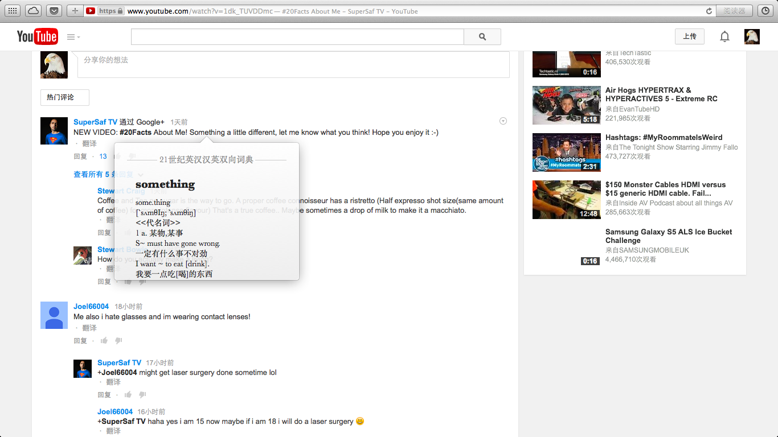Like SuperSaf TV's laser surgery reply

pos(128,395)
